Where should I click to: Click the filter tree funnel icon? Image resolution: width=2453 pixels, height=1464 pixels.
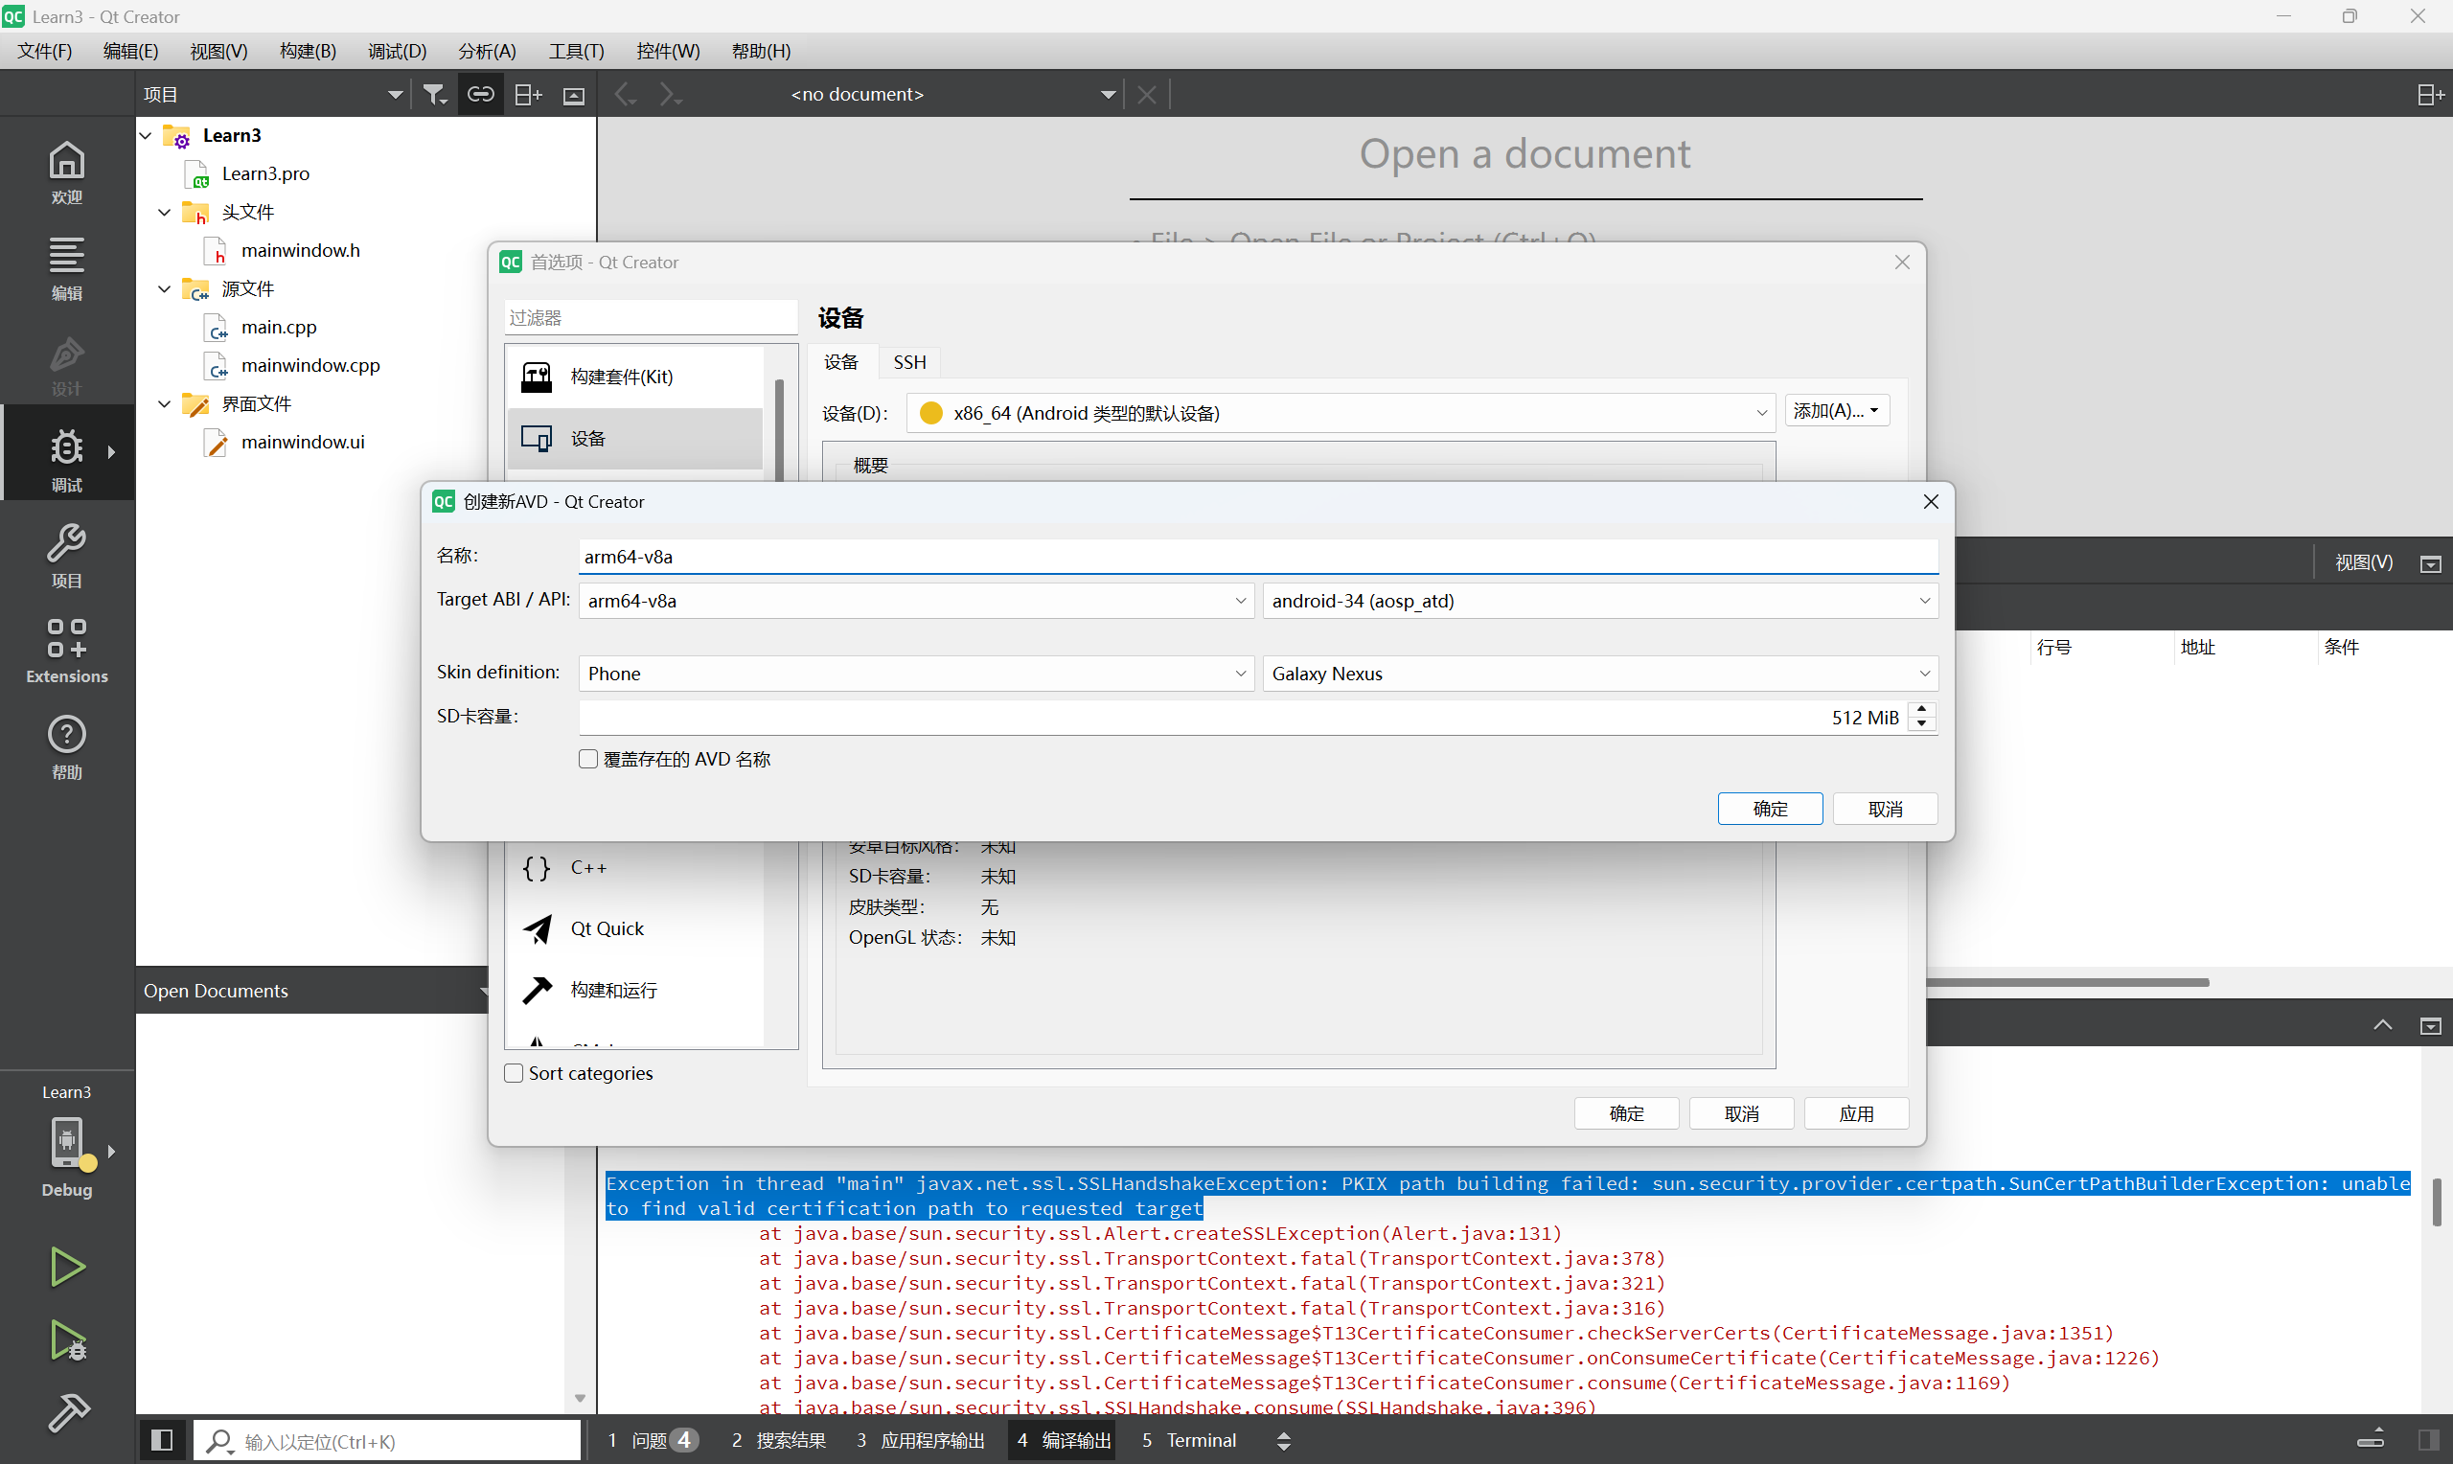pos(434,95)
